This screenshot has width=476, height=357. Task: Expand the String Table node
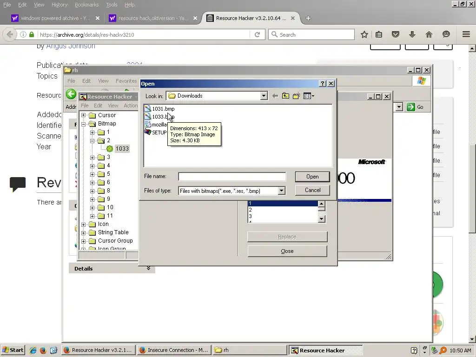point(84,233)
